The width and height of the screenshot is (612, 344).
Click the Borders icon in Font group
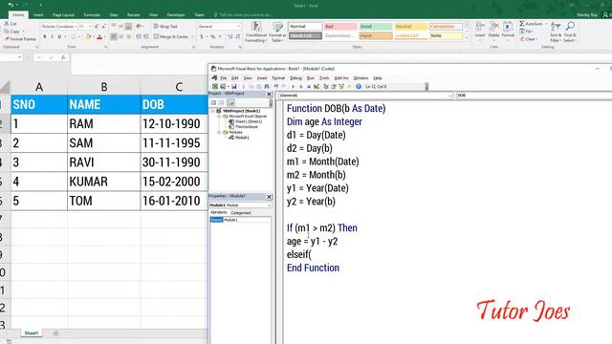coord(74,36)
